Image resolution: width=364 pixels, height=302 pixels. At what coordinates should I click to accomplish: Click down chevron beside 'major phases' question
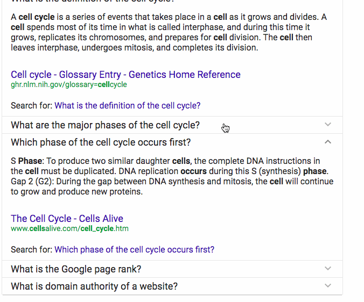coord(328,125)
